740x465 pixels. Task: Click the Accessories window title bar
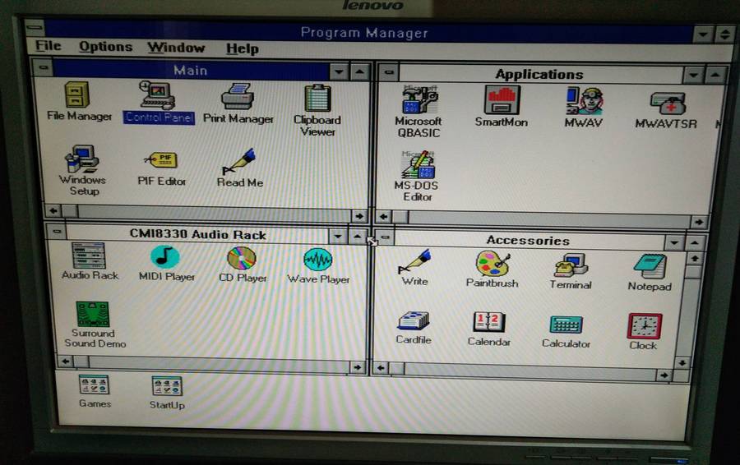[528, 241]
